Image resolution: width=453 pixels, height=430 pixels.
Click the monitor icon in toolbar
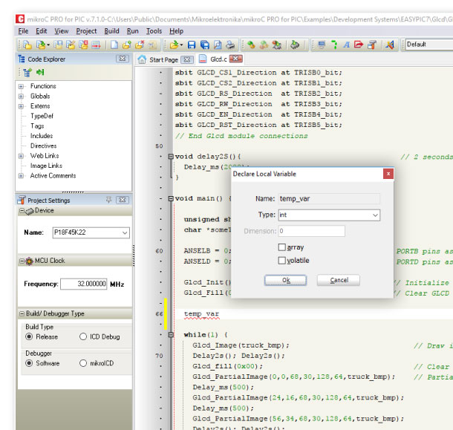tap(322, 45)
